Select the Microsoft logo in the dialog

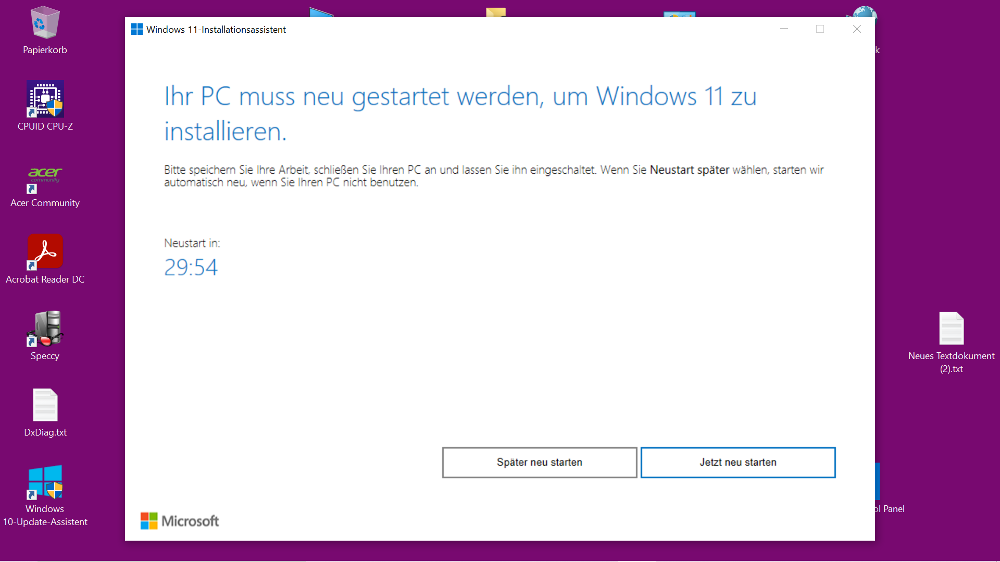point(179,520)
